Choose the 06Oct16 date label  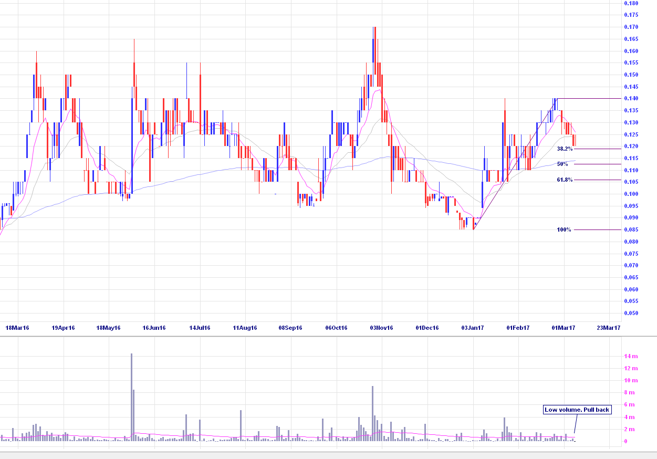[336, 328]
